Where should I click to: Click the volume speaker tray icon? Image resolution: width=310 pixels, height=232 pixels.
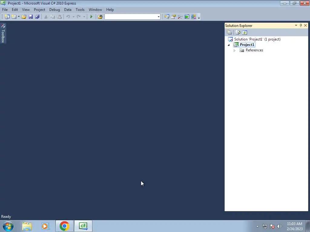(x=279, y=226)
